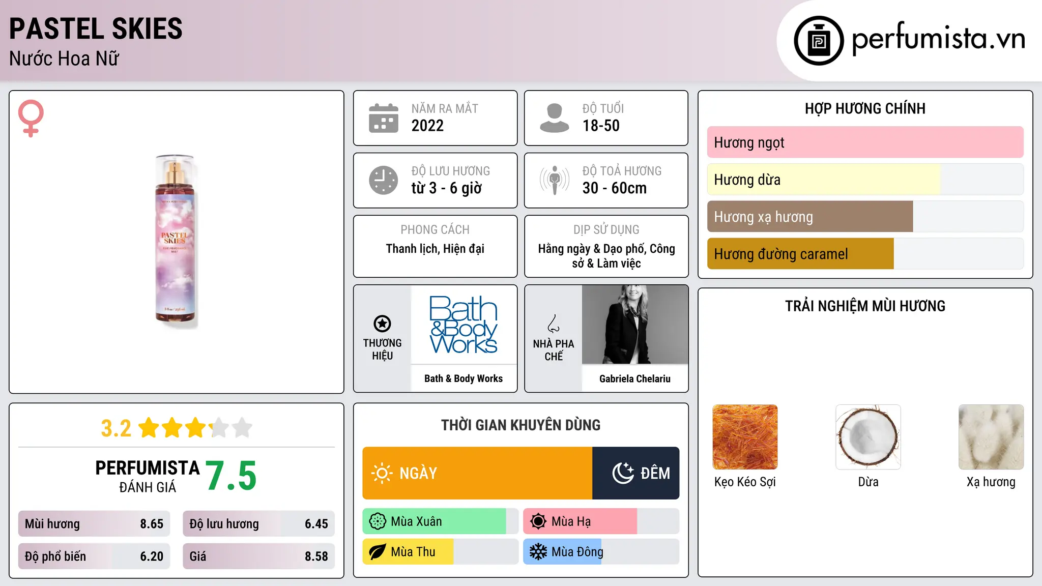1042x586 pixels.
Task: Click the projection value 30 - 60cm
Action: point(615,188)
